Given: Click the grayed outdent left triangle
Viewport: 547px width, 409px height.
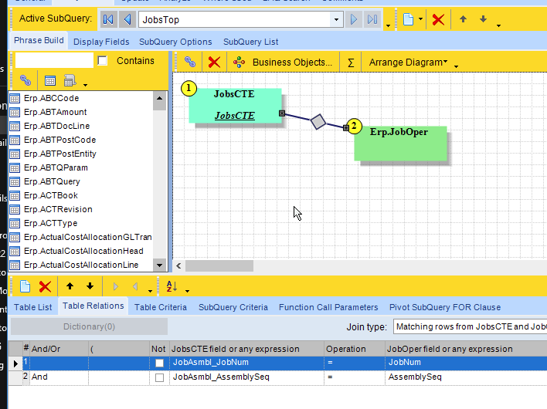Looking at the screenshot, I should (135, 286).
